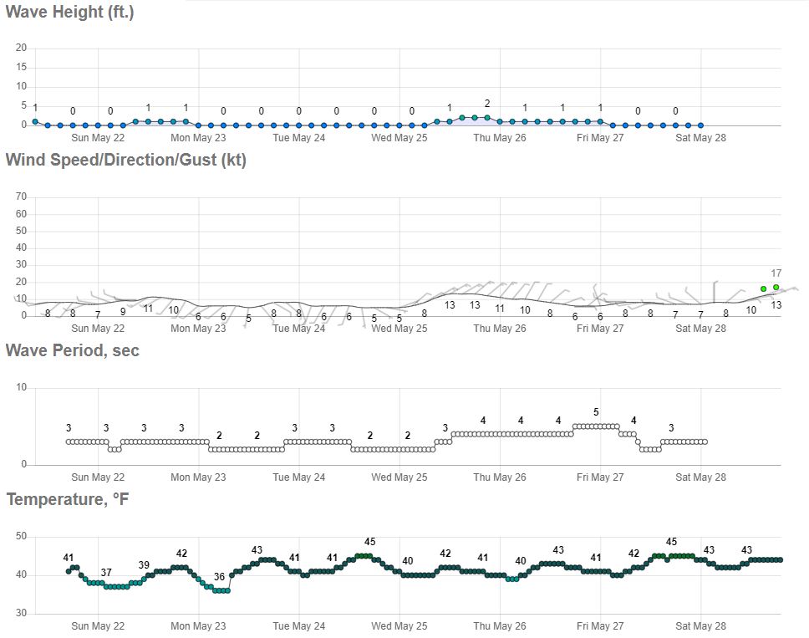This screenshot has height=638, width=809.
Task: Click the 9 kt wind speed label
Action: [x=123, y=311]
